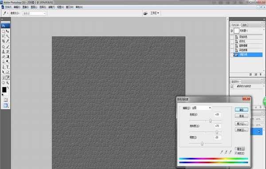
Task: Open the sample size dropdown in options bar
Action: click(34, 13)
